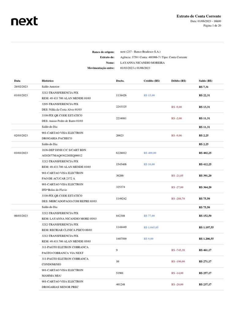The width and height of the screenshot is (235, 313).
Task: Click the Saldo (R$) column header
Action: click(x=206, y=81)
